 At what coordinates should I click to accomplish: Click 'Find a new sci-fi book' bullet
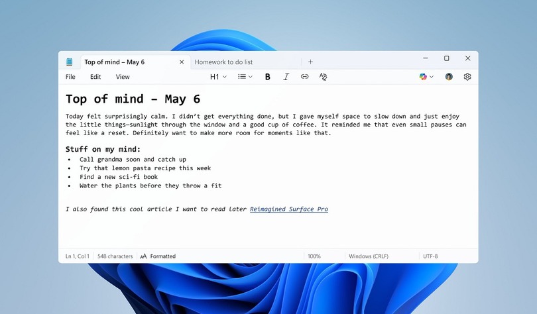point(119,177)
